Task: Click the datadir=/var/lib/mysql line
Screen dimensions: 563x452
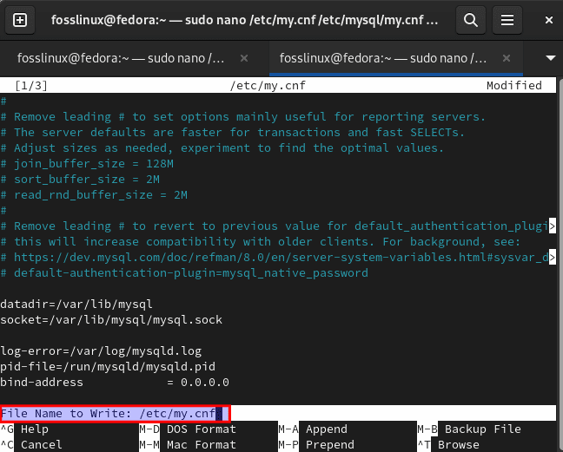Action: click(x=76, y=304)
